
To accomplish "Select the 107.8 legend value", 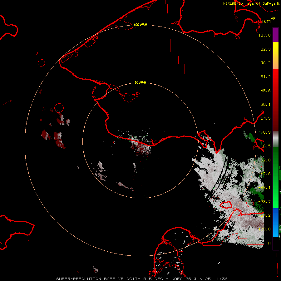I will (x=264, y=35).
